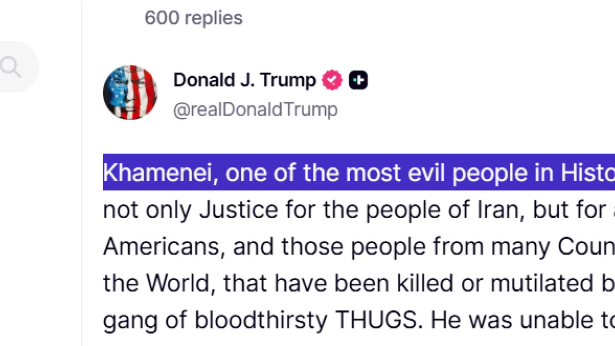615x346 pixels.
Task: Click the black plus badge icon
Action: point(358,80)
